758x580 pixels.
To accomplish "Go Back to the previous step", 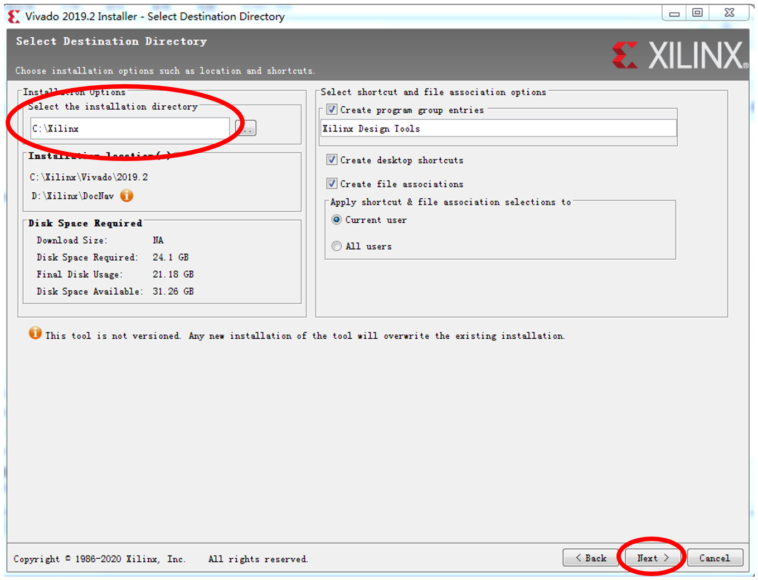I will point(590,558).
